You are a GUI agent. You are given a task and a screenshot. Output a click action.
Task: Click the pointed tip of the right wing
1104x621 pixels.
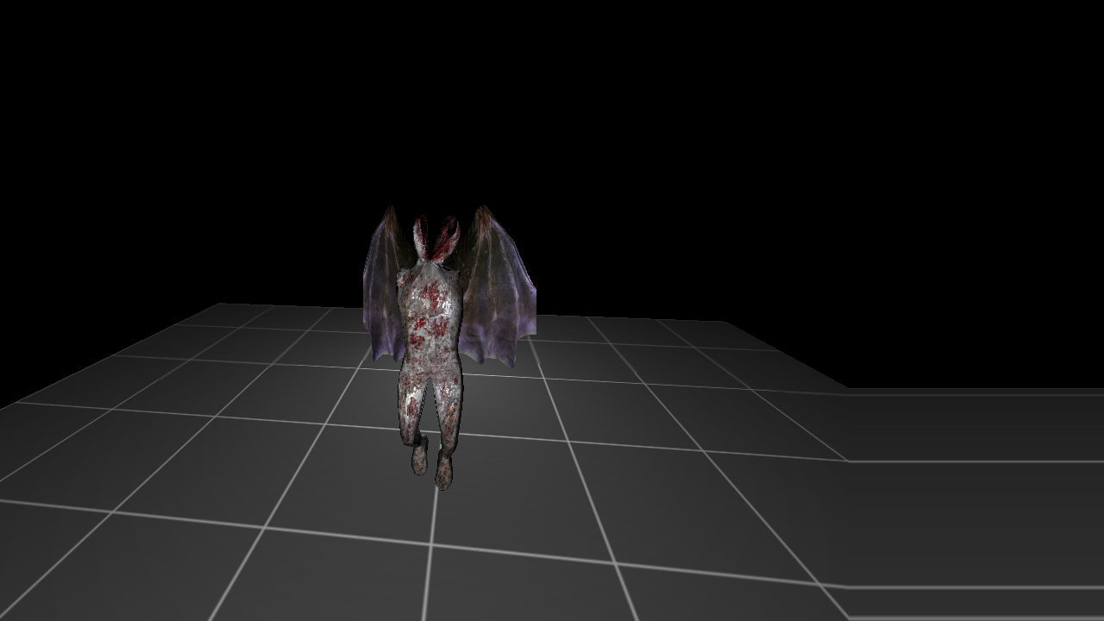(484, 209)
